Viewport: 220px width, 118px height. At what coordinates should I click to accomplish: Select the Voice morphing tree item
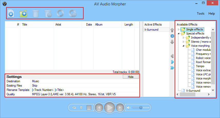[200, 46]
